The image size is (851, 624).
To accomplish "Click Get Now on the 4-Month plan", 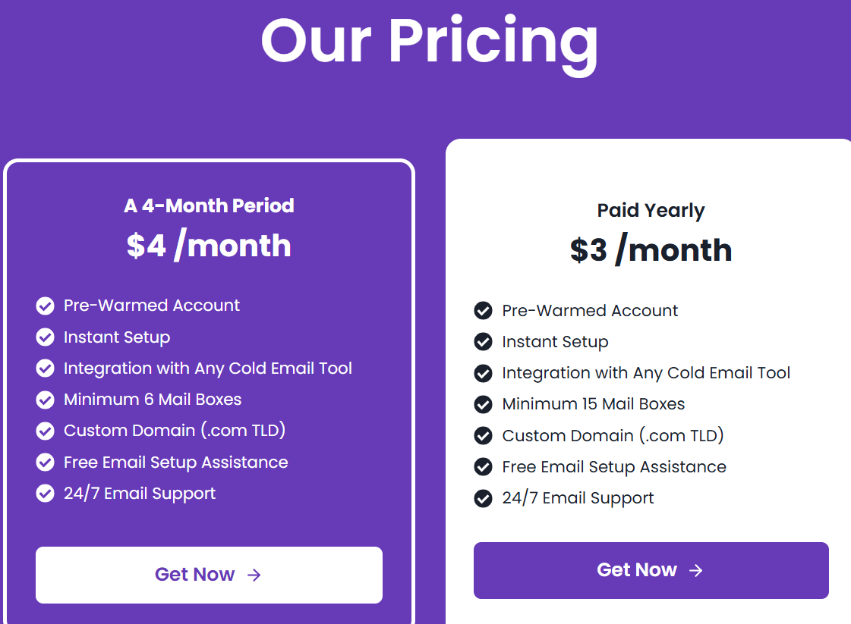I will (209, 575).
